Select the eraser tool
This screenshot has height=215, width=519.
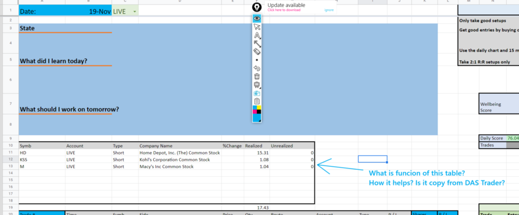[257, 51]
